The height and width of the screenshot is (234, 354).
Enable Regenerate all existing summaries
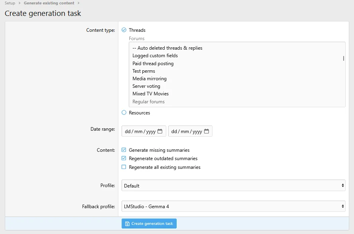click(124, 167)
